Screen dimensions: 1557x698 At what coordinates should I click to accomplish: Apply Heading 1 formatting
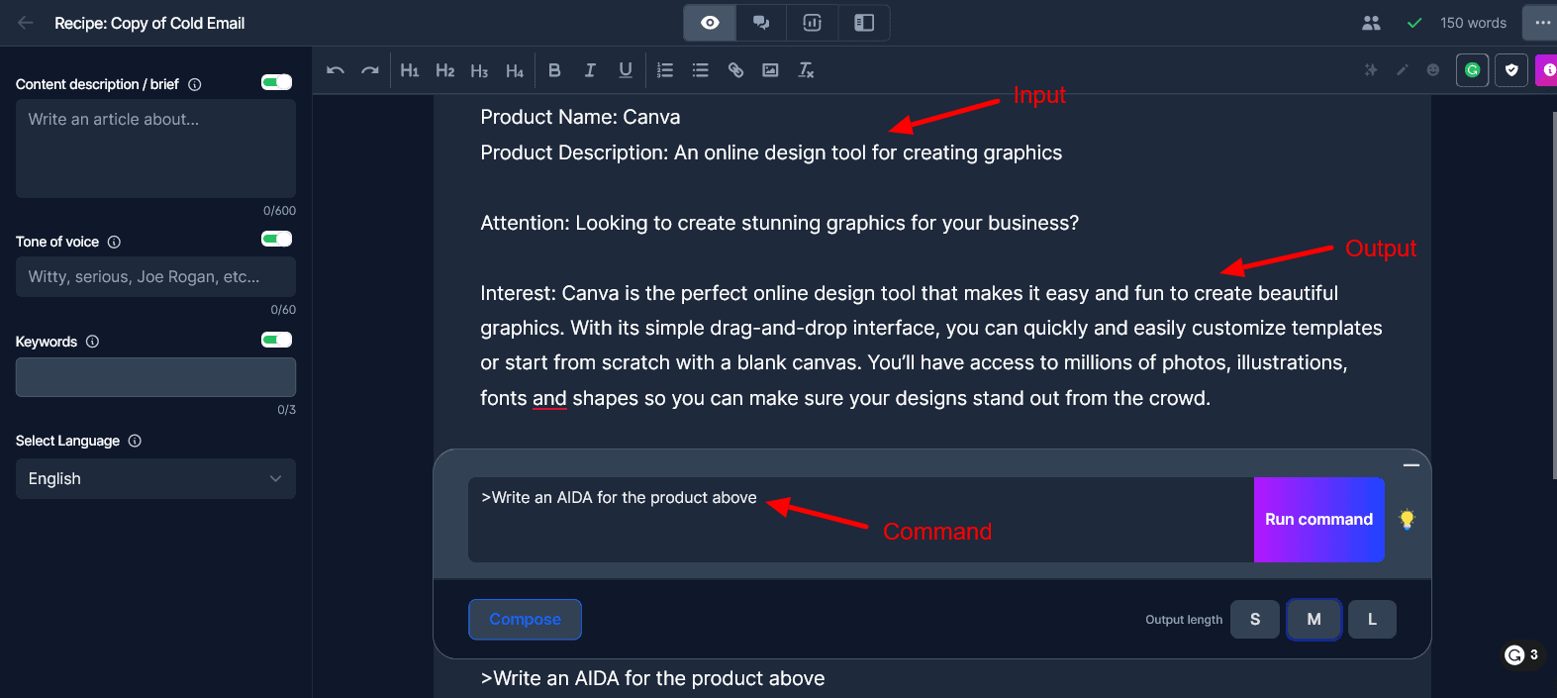pyautogui.click(x=409, y=70)
